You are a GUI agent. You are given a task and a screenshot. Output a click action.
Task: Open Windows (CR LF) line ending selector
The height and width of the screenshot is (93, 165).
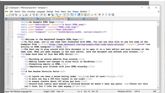125,91
